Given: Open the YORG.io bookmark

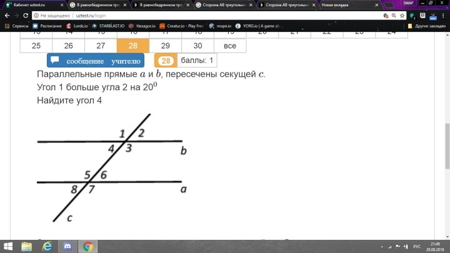Looking at the screenshot, I should [257, 26].
